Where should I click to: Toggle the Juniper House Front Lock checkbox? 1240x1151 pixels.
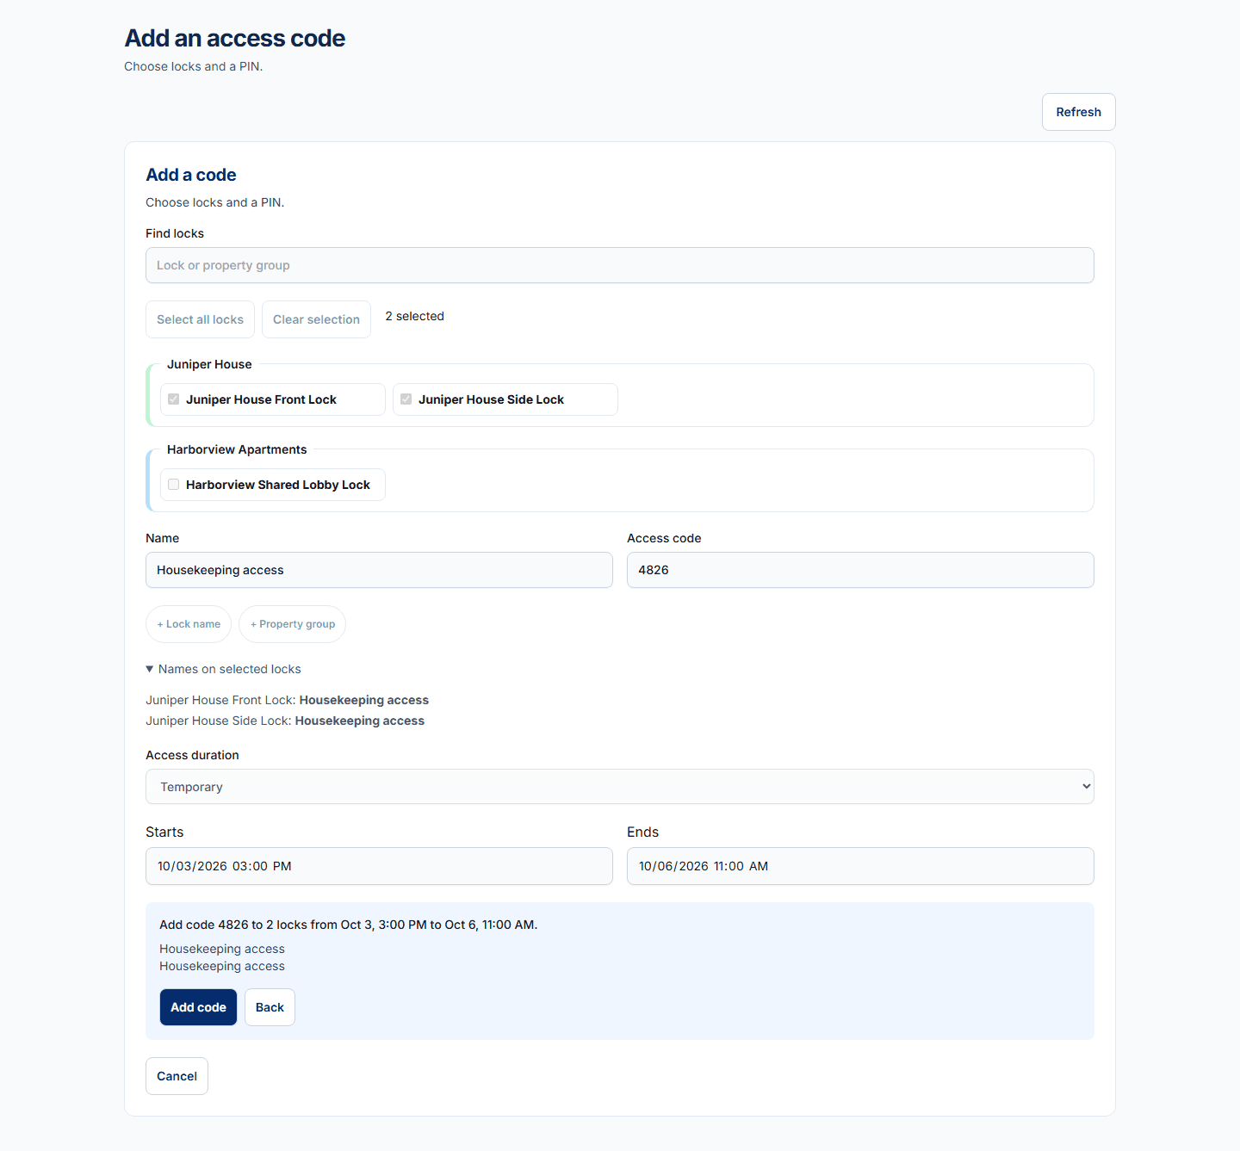pyautogui.click(x=174, y=399)
